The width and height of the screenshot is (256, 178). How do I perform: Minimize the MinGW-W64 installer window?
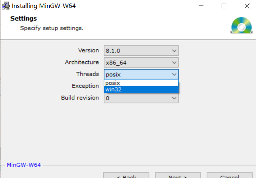[x=201, y=6]
